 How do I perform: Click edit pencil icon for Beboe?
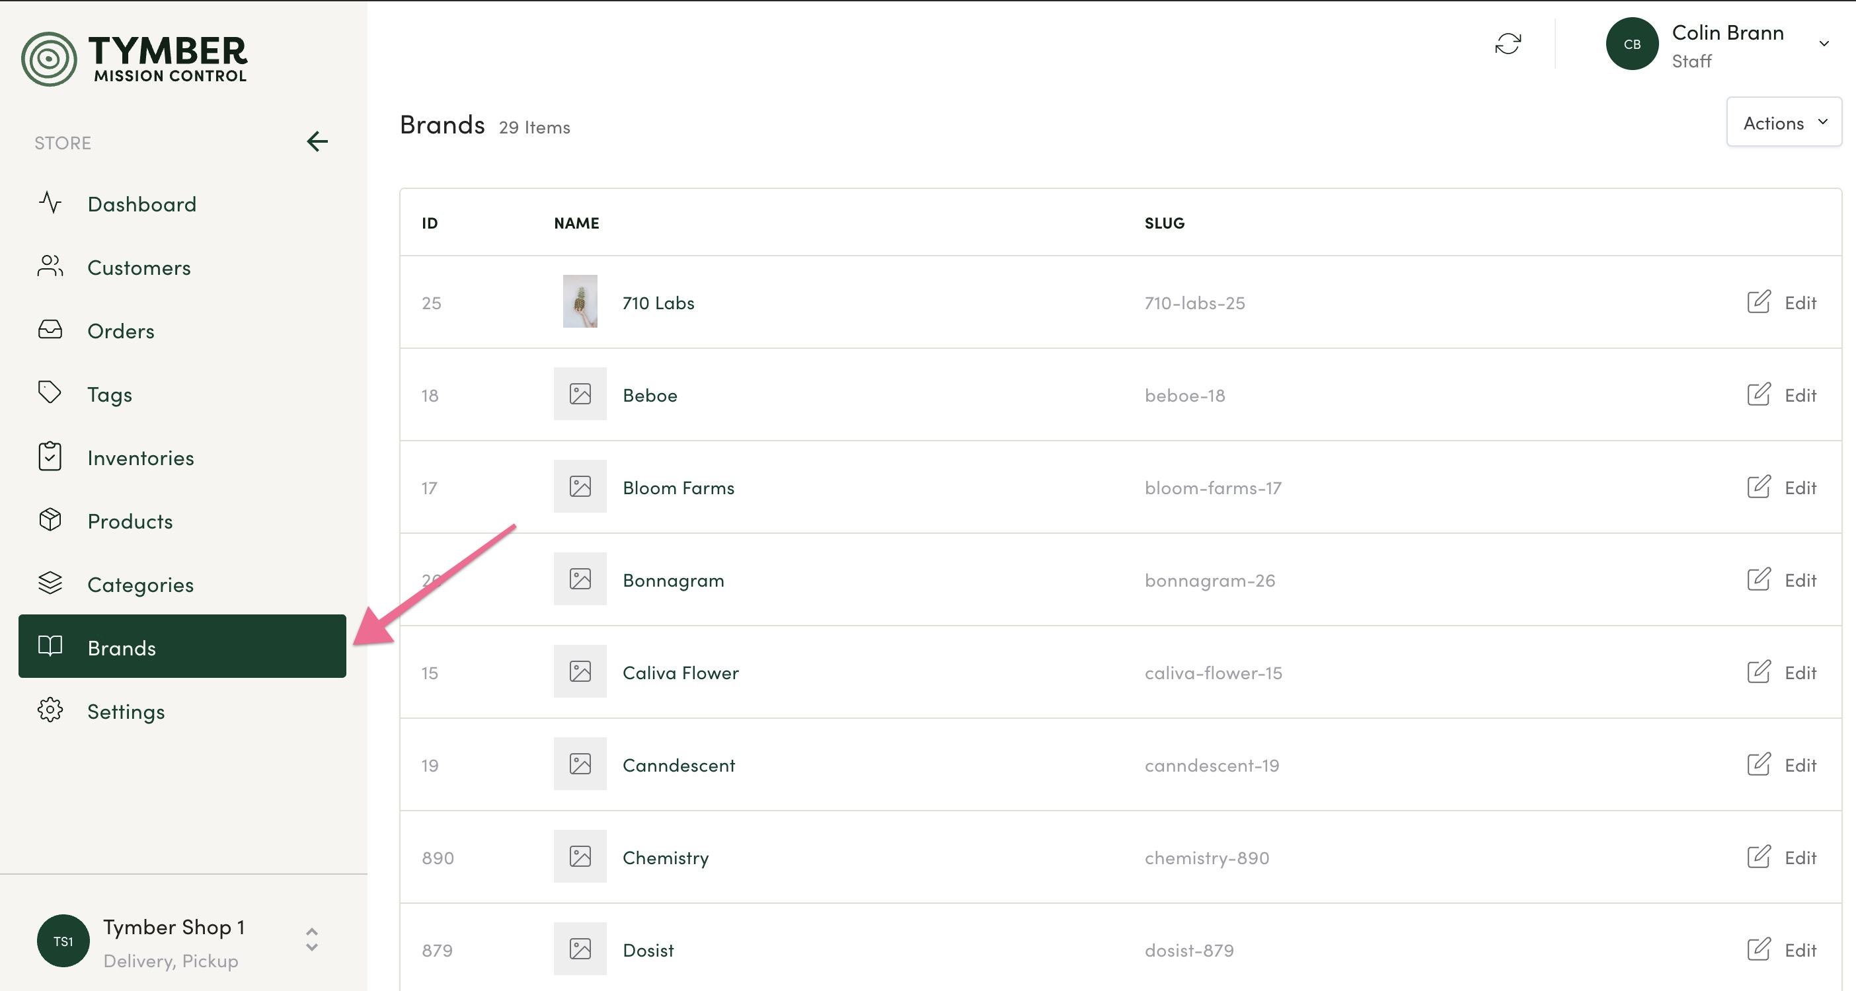click(1758, 394)
